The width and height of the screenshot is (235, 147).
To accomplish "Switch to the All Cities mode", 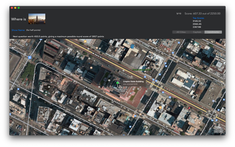I will (x=181, y=32).
